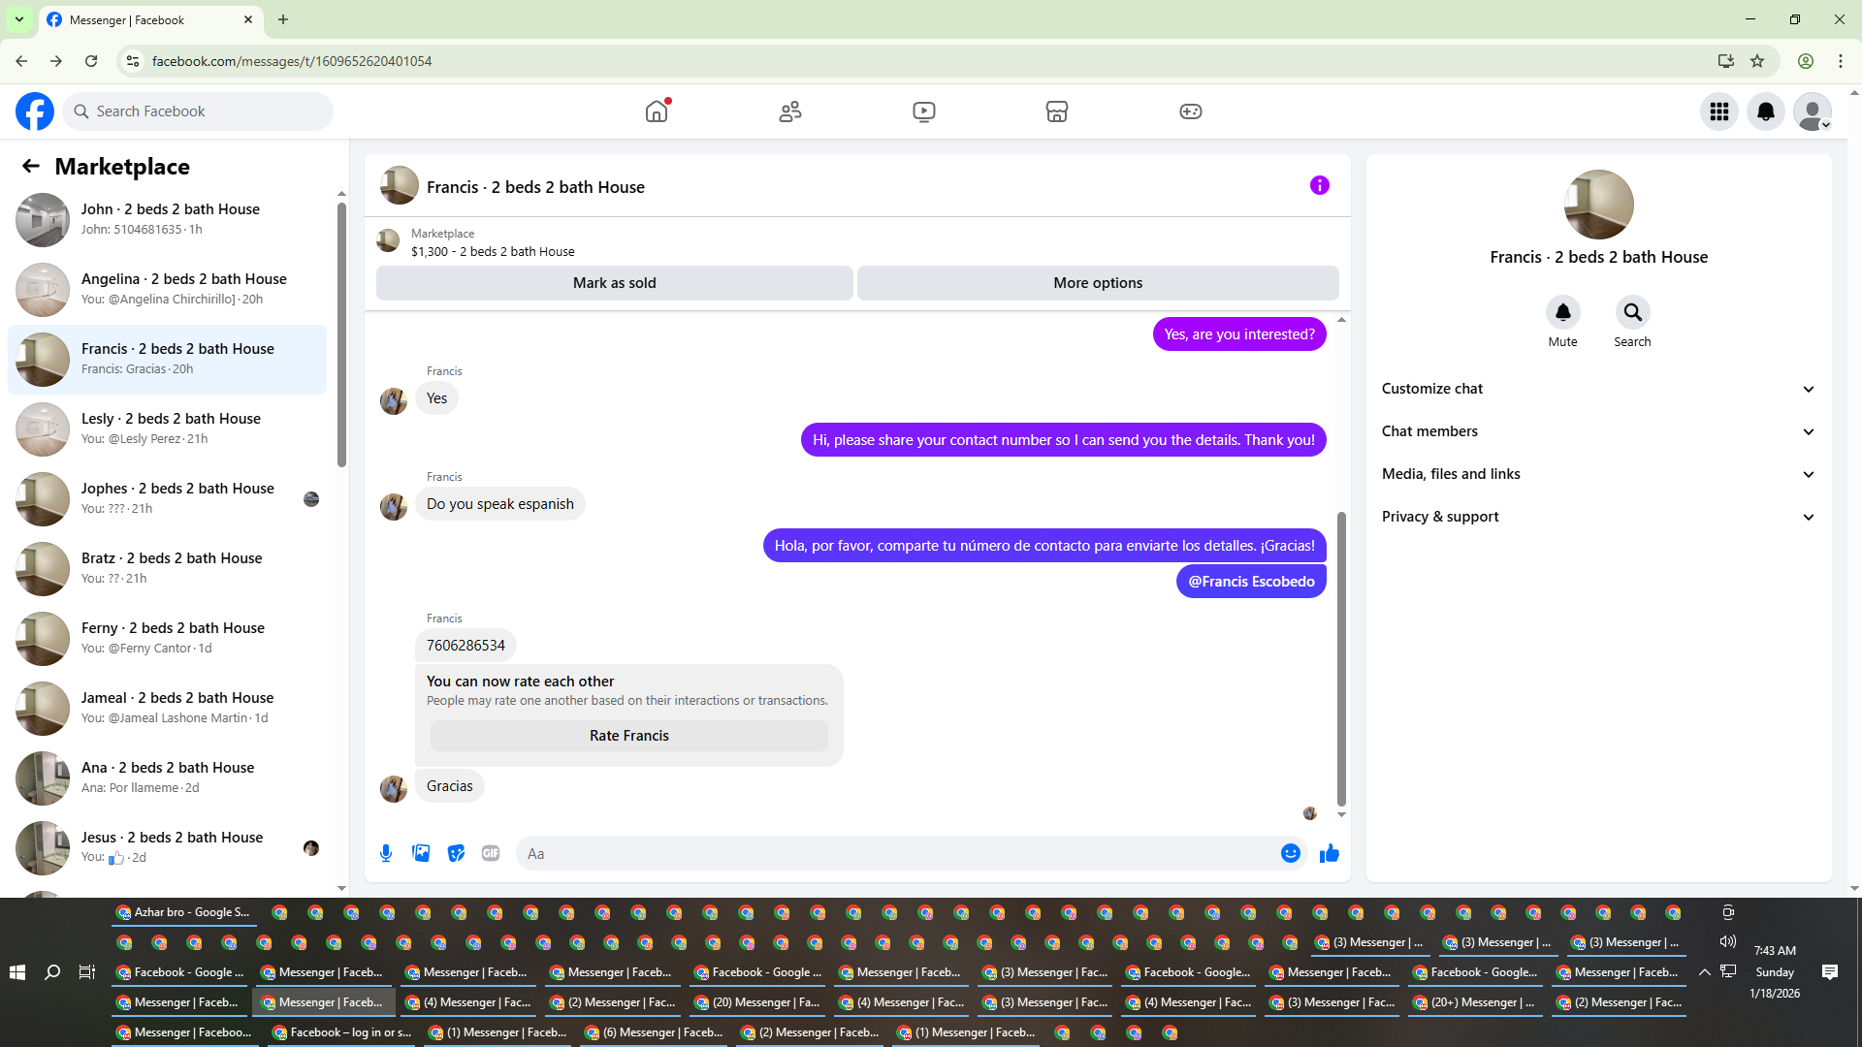
Task: Open the sticker picker icon
Action: pos(456,853)
